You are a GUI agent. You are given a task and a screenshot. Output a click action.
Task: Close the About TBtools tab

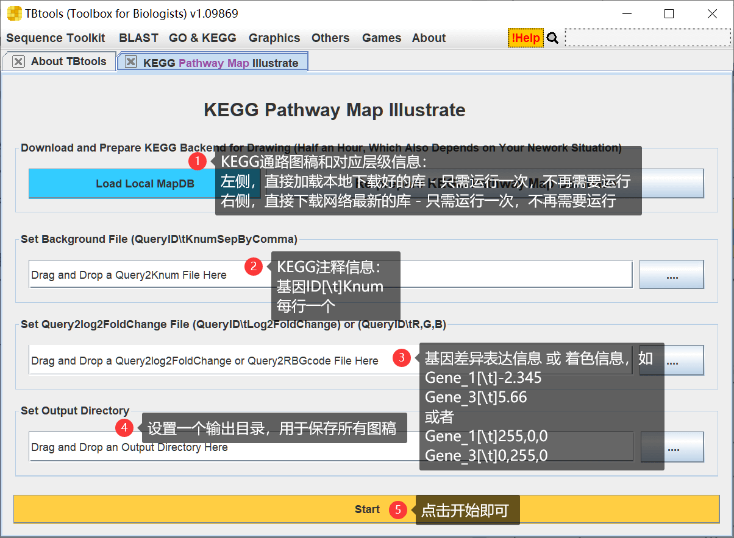tap(18, 61)
